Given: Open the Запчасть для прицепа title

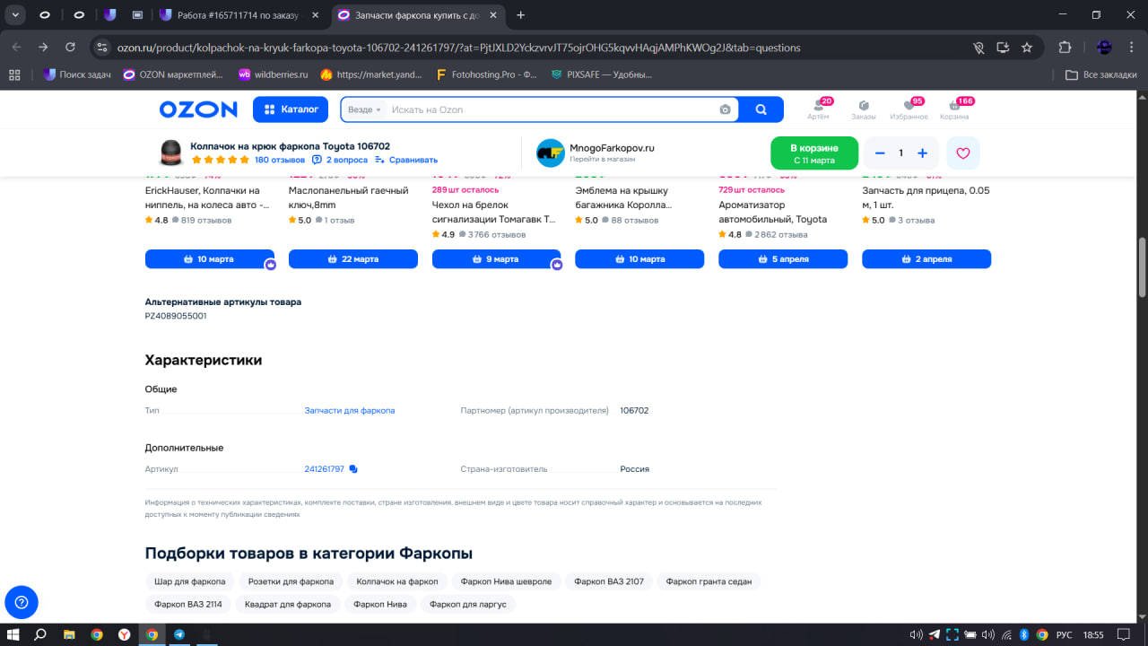Looking at the screenshot, I should [926, 197].
